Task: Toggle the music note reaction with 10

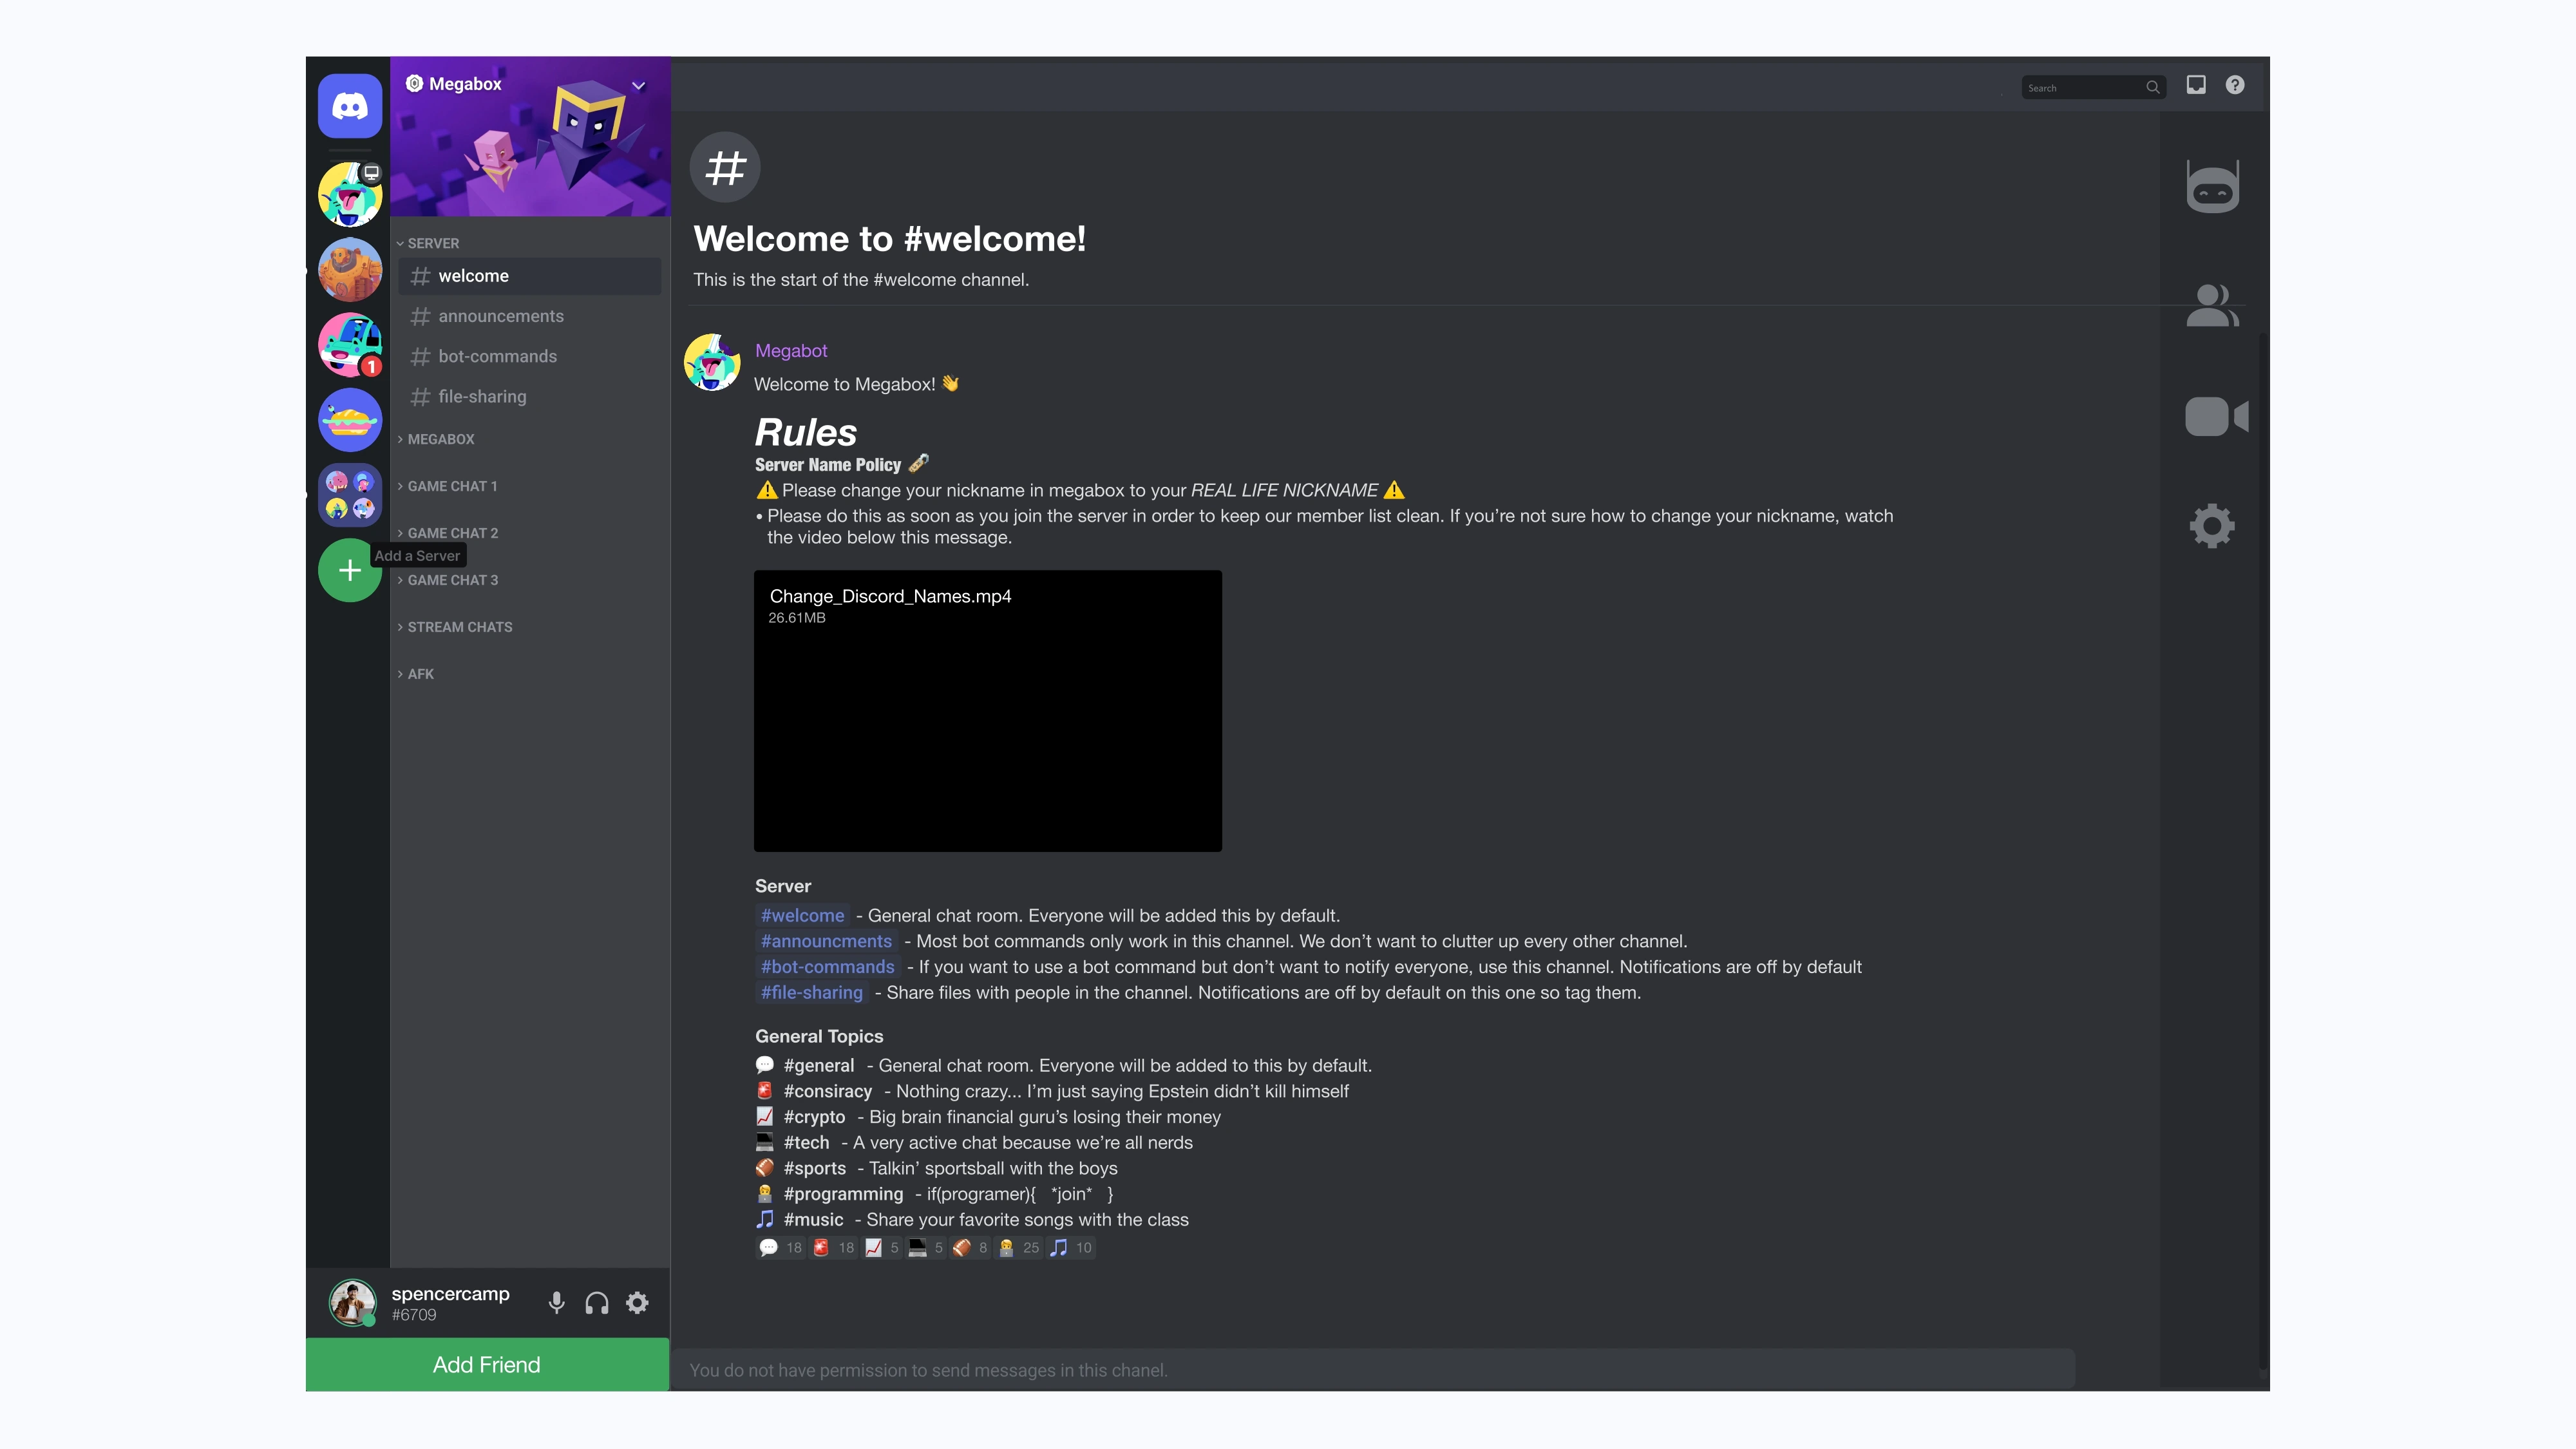Action: click(1071, 1247)
